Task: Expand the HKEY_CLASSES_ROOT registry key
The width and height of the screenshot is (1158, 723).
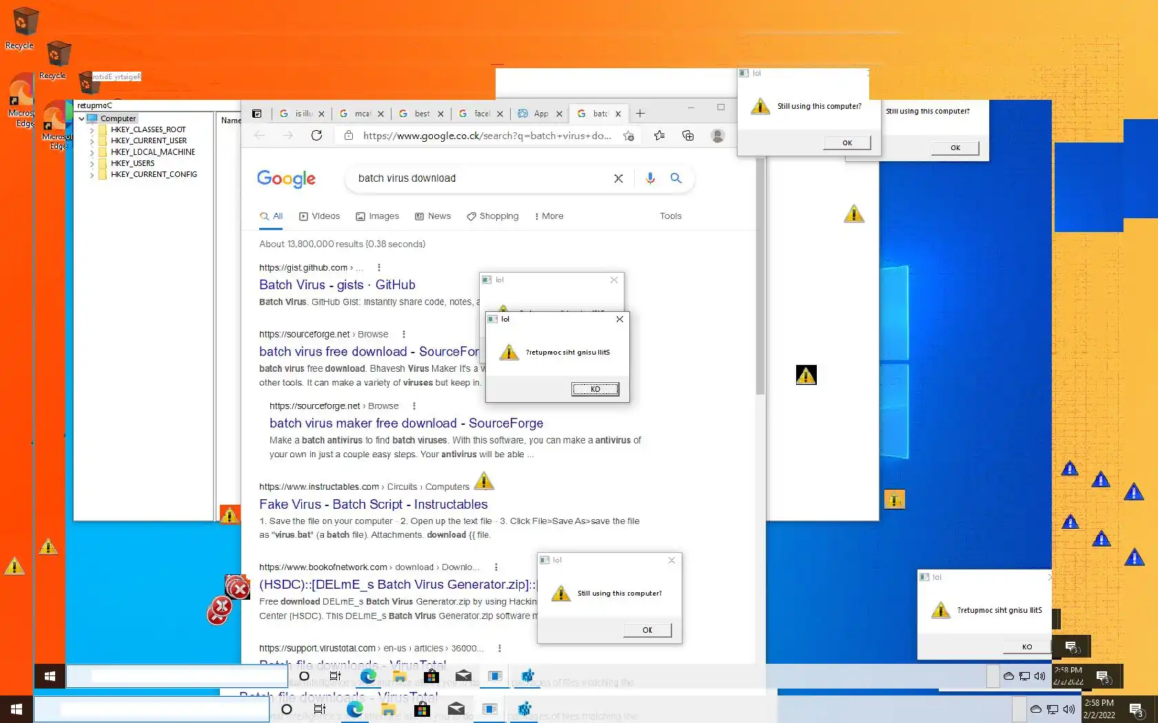Action: (92, 129)
